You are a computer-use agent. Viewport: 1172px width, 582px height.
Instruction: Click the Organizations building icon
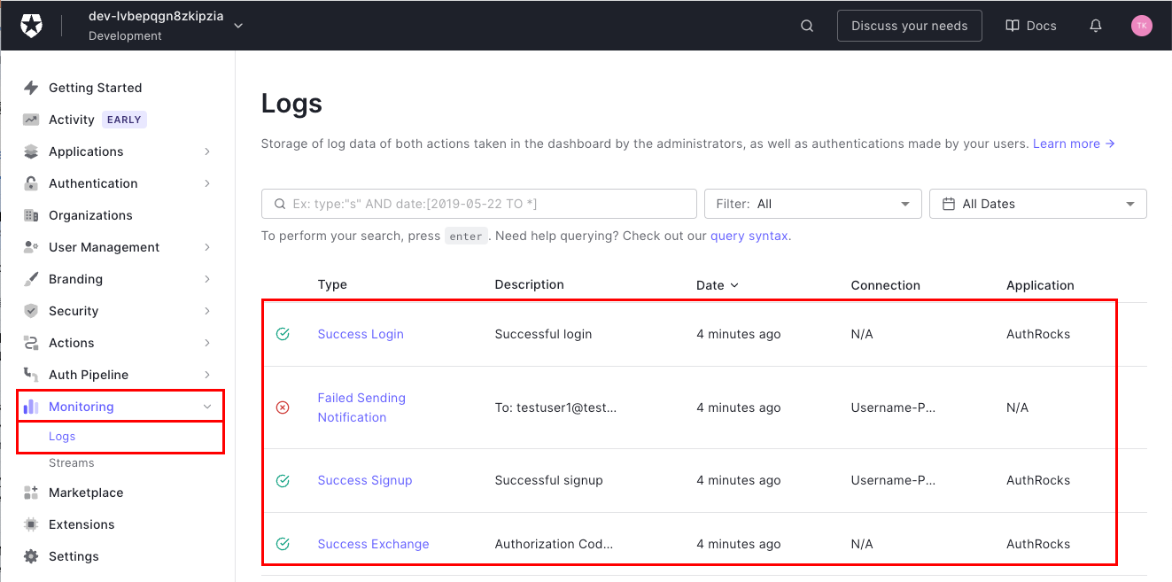point(31,215)
